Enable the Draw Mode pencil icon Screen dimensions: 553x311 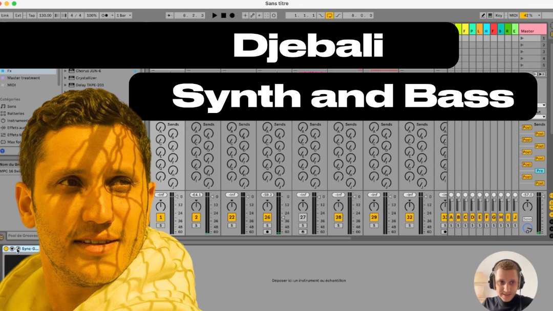pos(483,15)
